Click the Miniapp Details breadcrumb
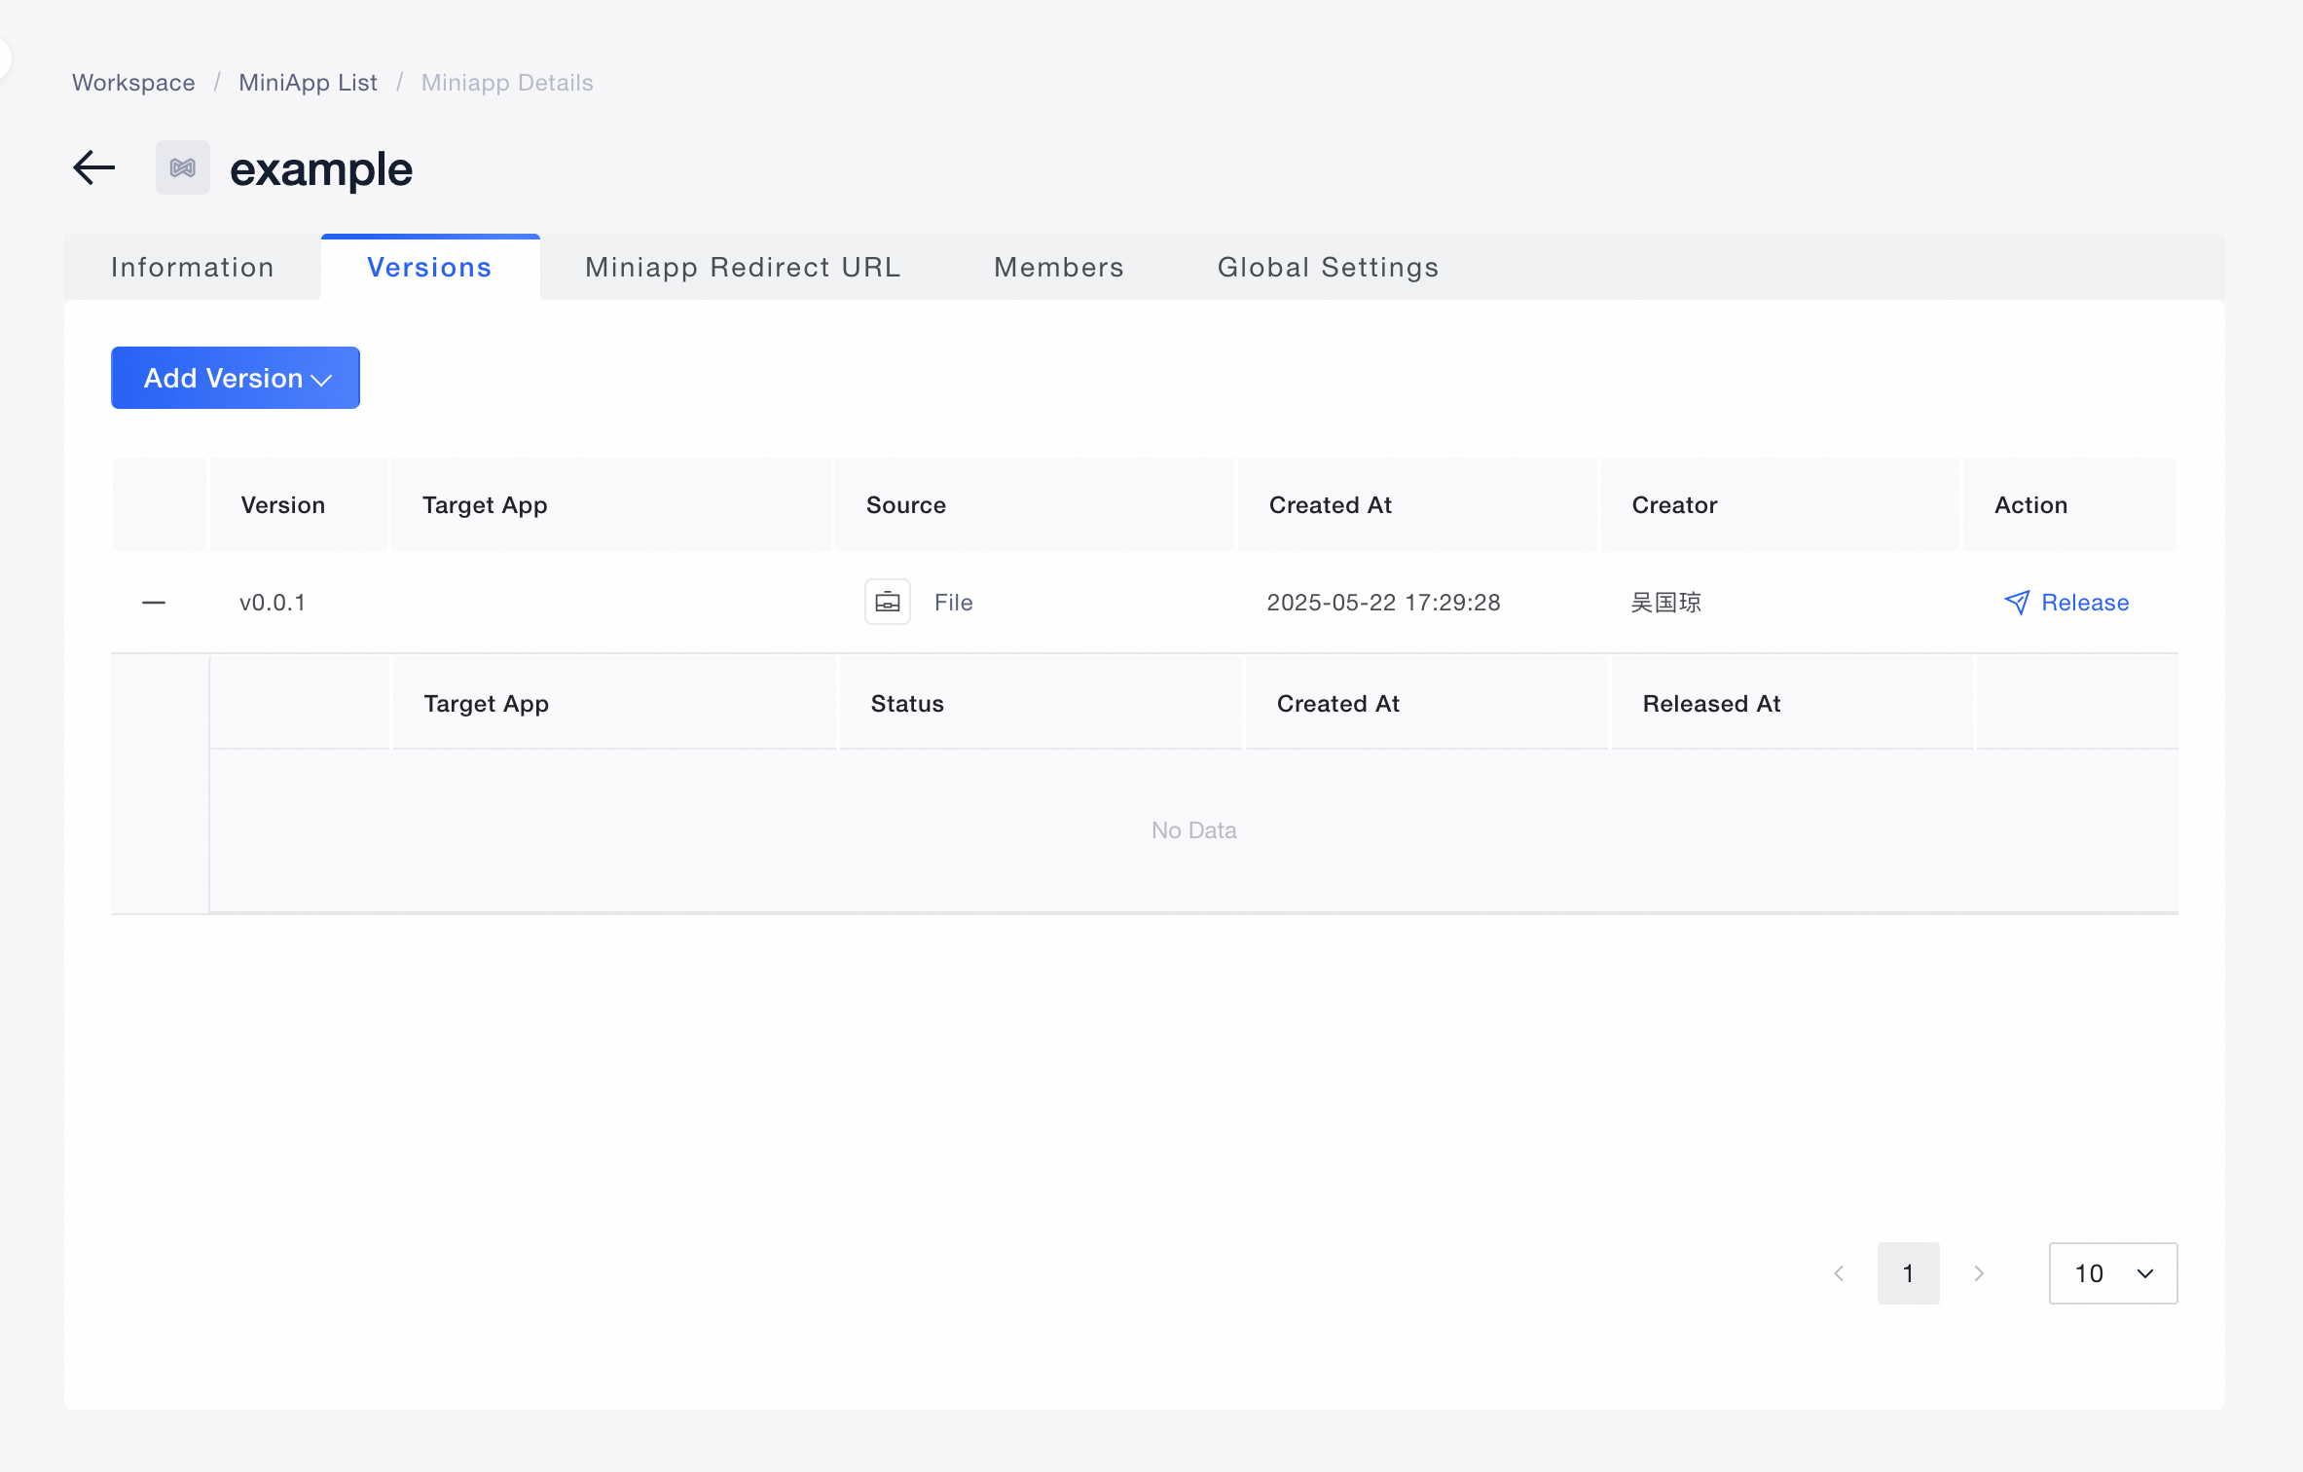This screenshot has width=2303, height=1472. pyautogui.click(x=507, y=83)
